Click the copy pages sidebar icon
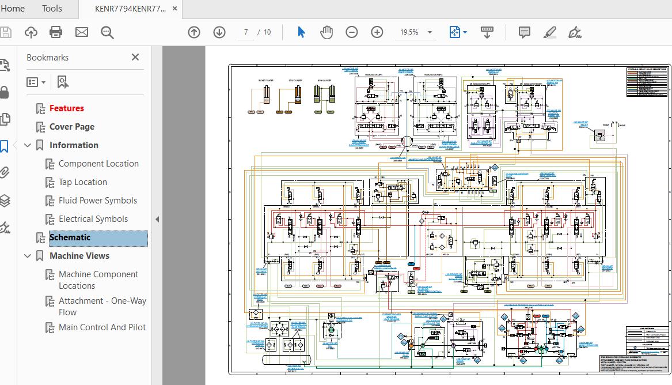This screenshot has width=672, height=385. [x=5, y=119]
